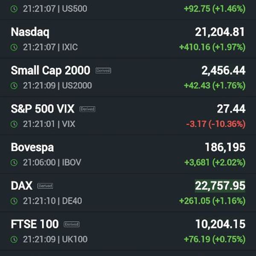The height and width of the screenshot is (256, 256).
Task: Click the clock icon beside US500
Action: (x=14, y=9)
